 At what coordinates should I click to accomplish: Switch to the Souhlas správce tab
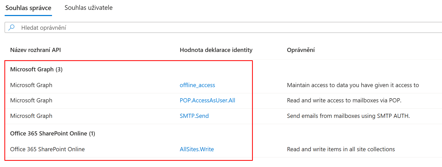(x=28, y=8)
